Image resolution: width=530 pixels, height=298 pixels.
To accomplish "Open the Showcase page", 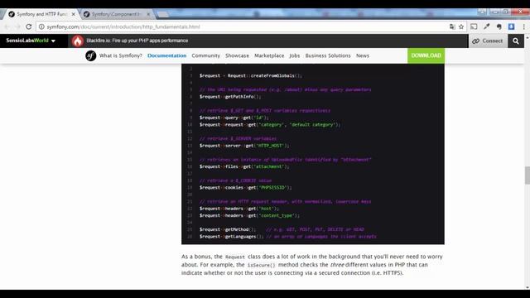I will [237, 55].
